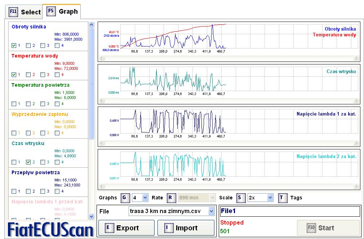Uncheck graph 2 for Czas wtrysku
This screenshot has width=364, height=239.
click(28, 162)
